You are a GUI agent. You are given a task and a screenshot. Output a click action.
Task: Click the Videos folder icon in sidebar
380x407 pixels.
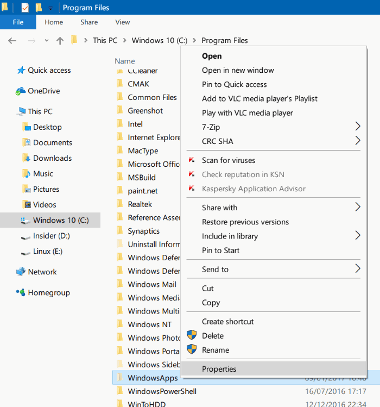[27, 204]
